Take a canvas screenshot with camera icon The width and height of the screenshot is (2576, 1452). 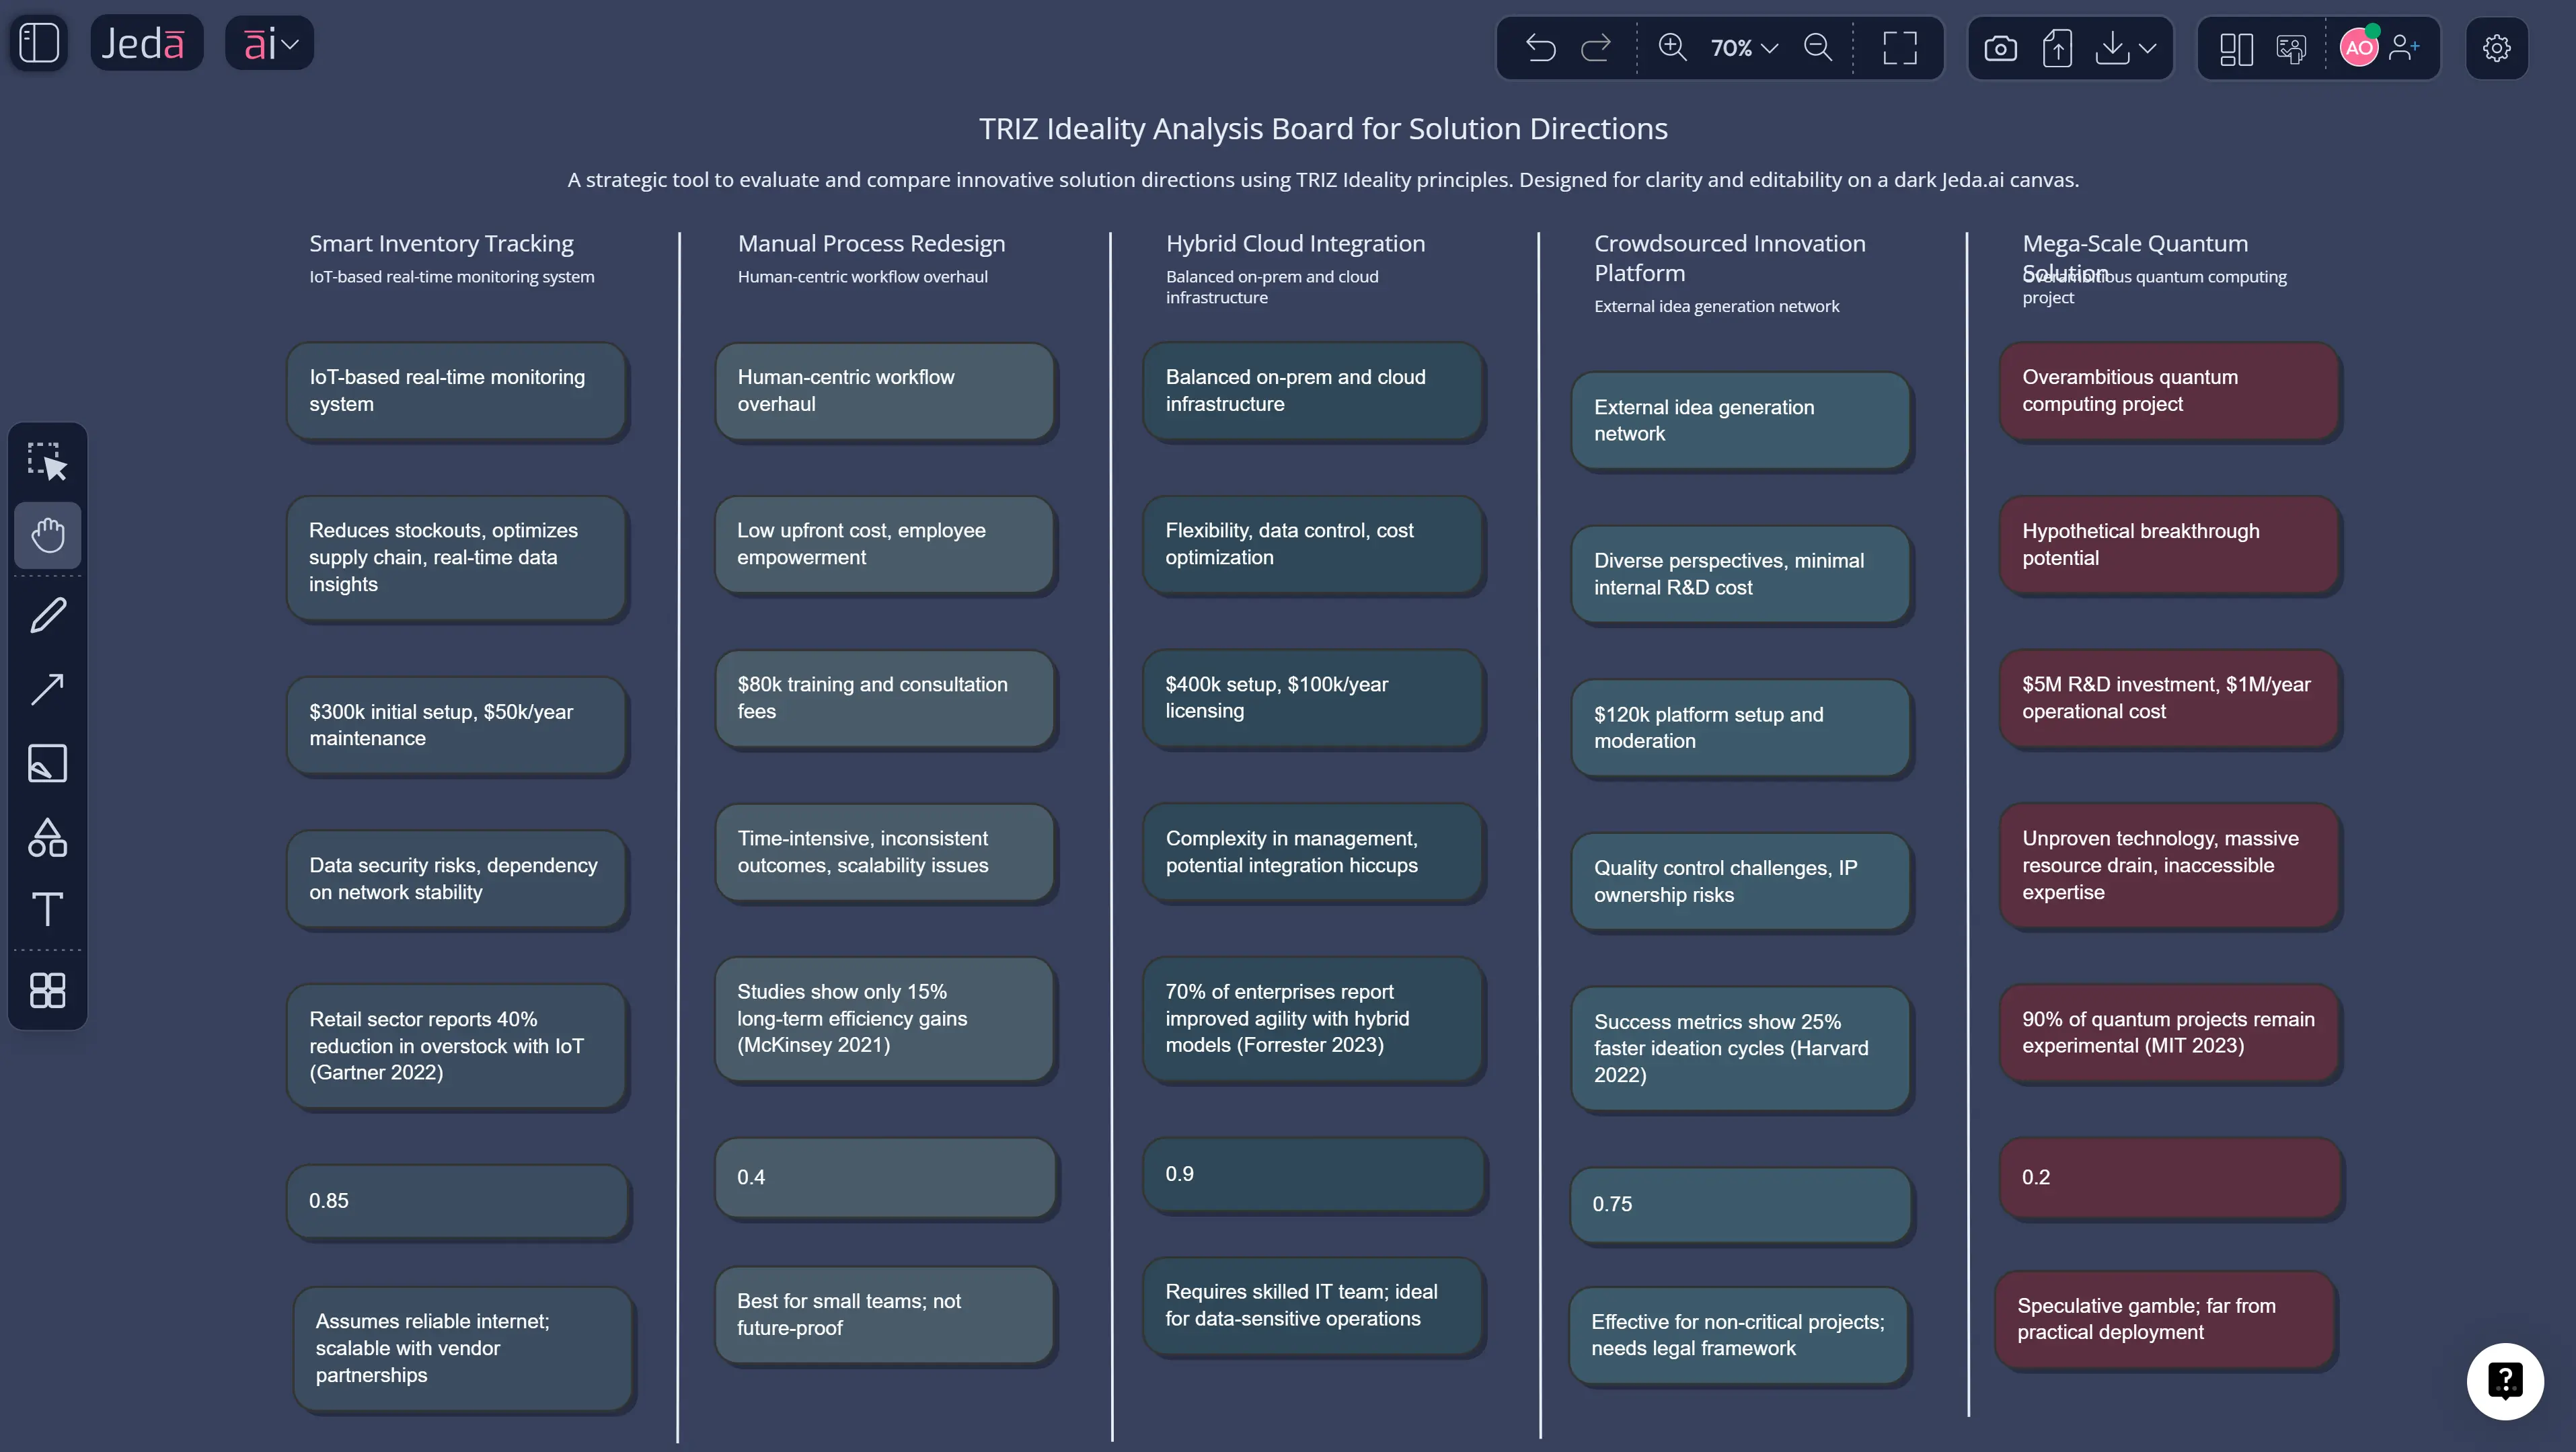[2000, 48]
